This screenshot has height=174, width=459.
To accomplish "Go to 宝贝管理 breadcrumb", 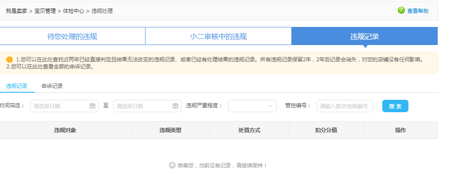I will (45, 11).
